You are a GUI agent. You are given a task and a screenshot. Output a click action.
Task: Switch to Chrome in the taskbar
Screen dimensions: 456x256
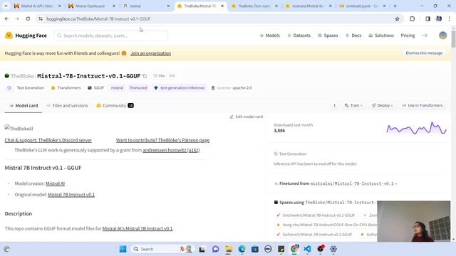point(294,249)
